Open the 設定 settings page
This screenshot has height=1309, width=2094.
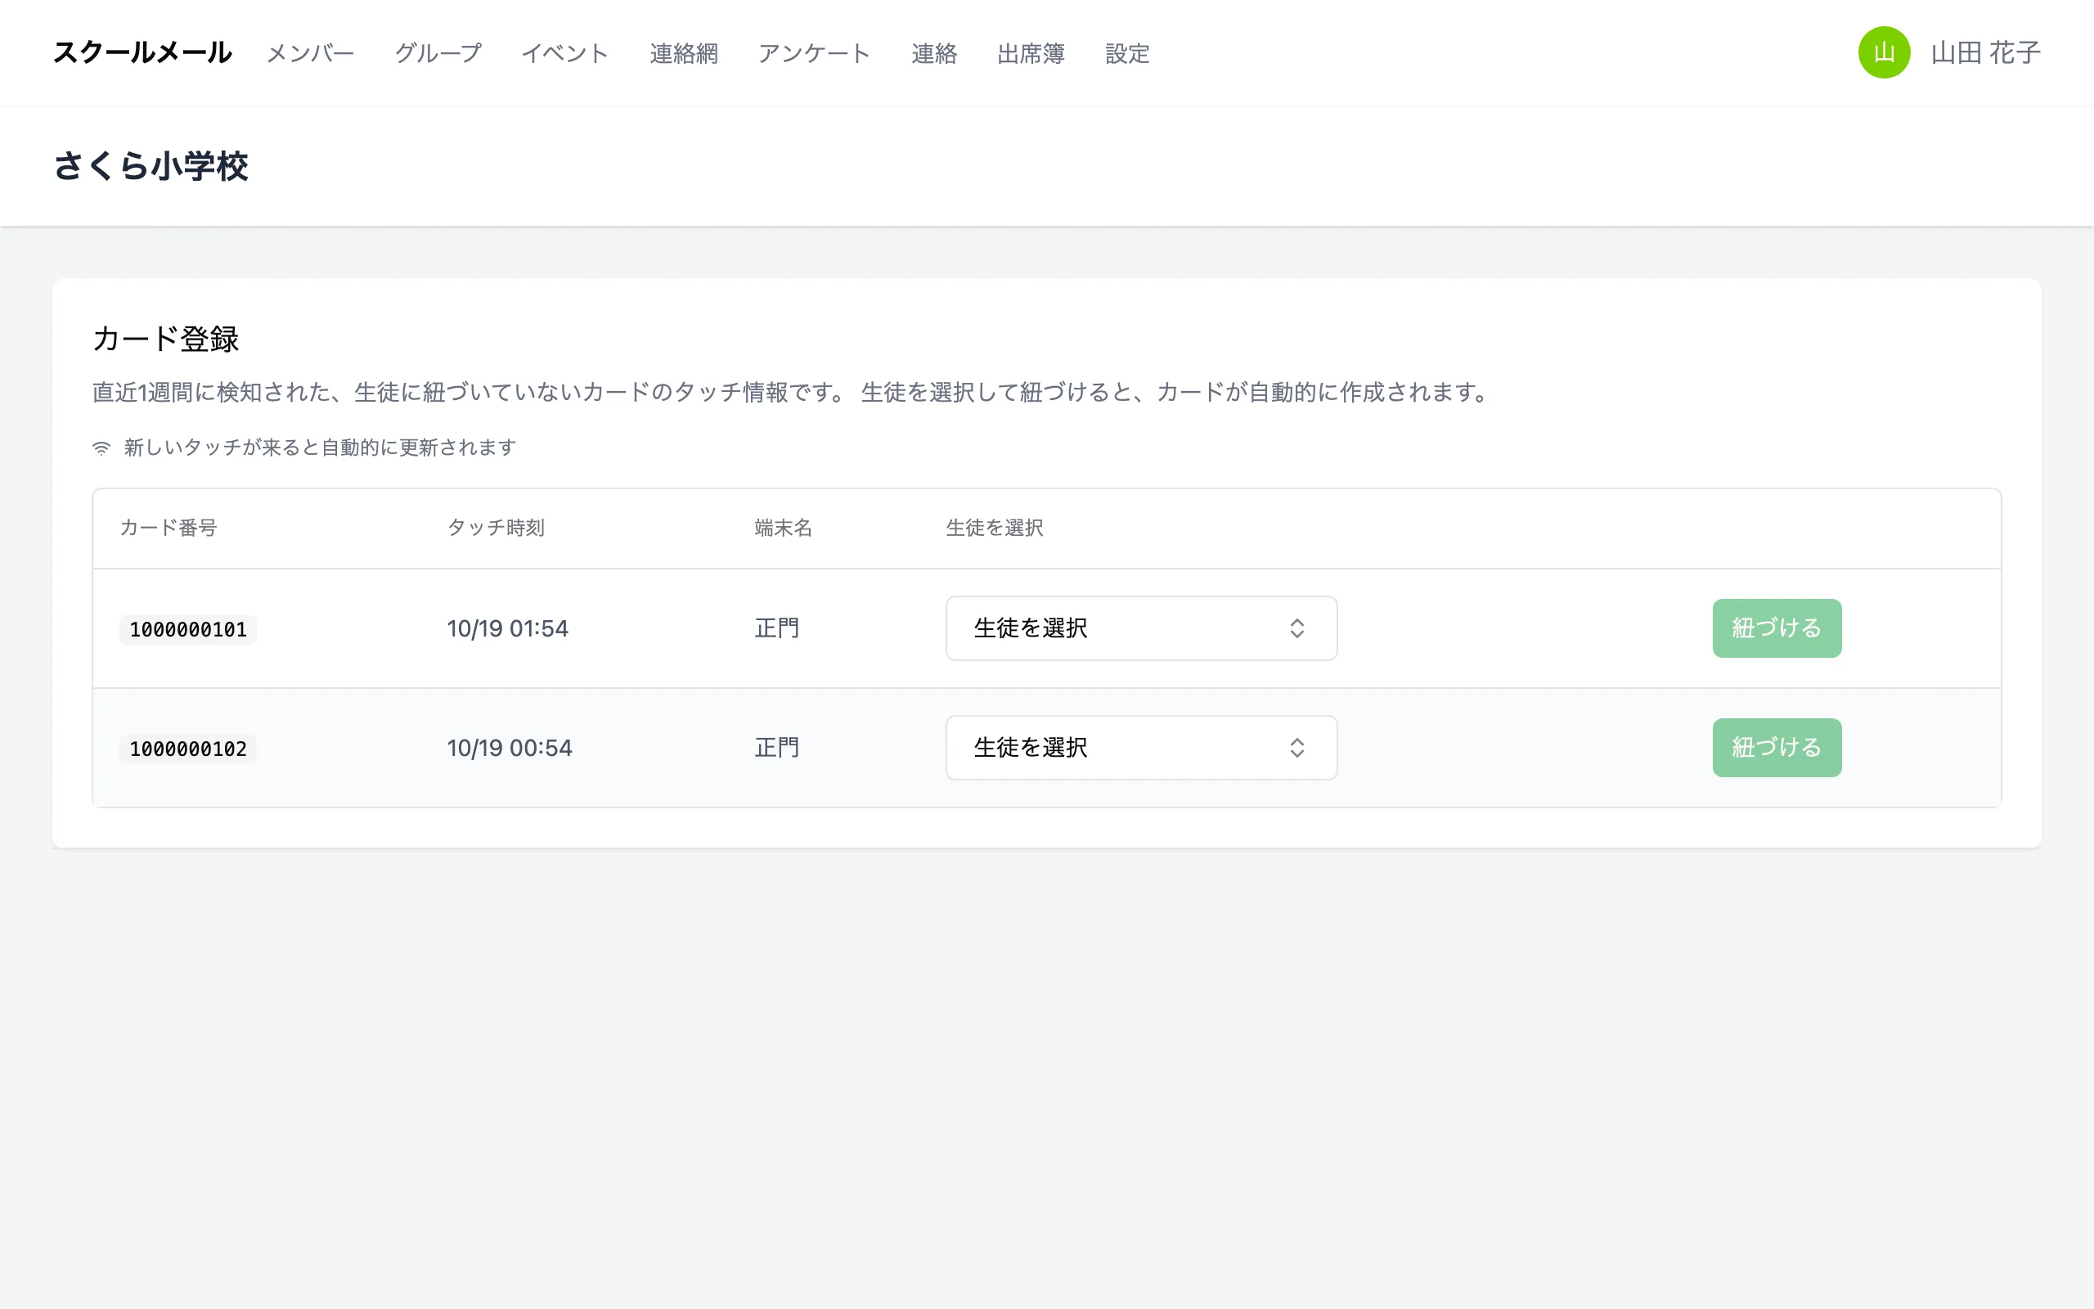pyautogui.click(x=1127, y=54)
